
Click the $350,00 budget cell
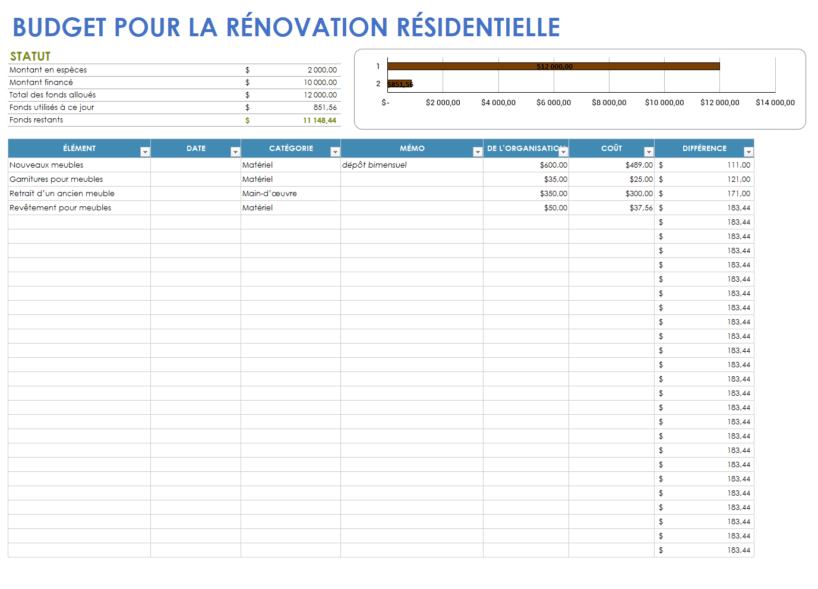(x=526, y=194)
